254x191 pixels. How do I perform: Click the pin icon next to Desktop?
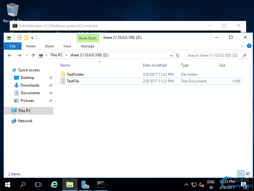tap(51, 78)
